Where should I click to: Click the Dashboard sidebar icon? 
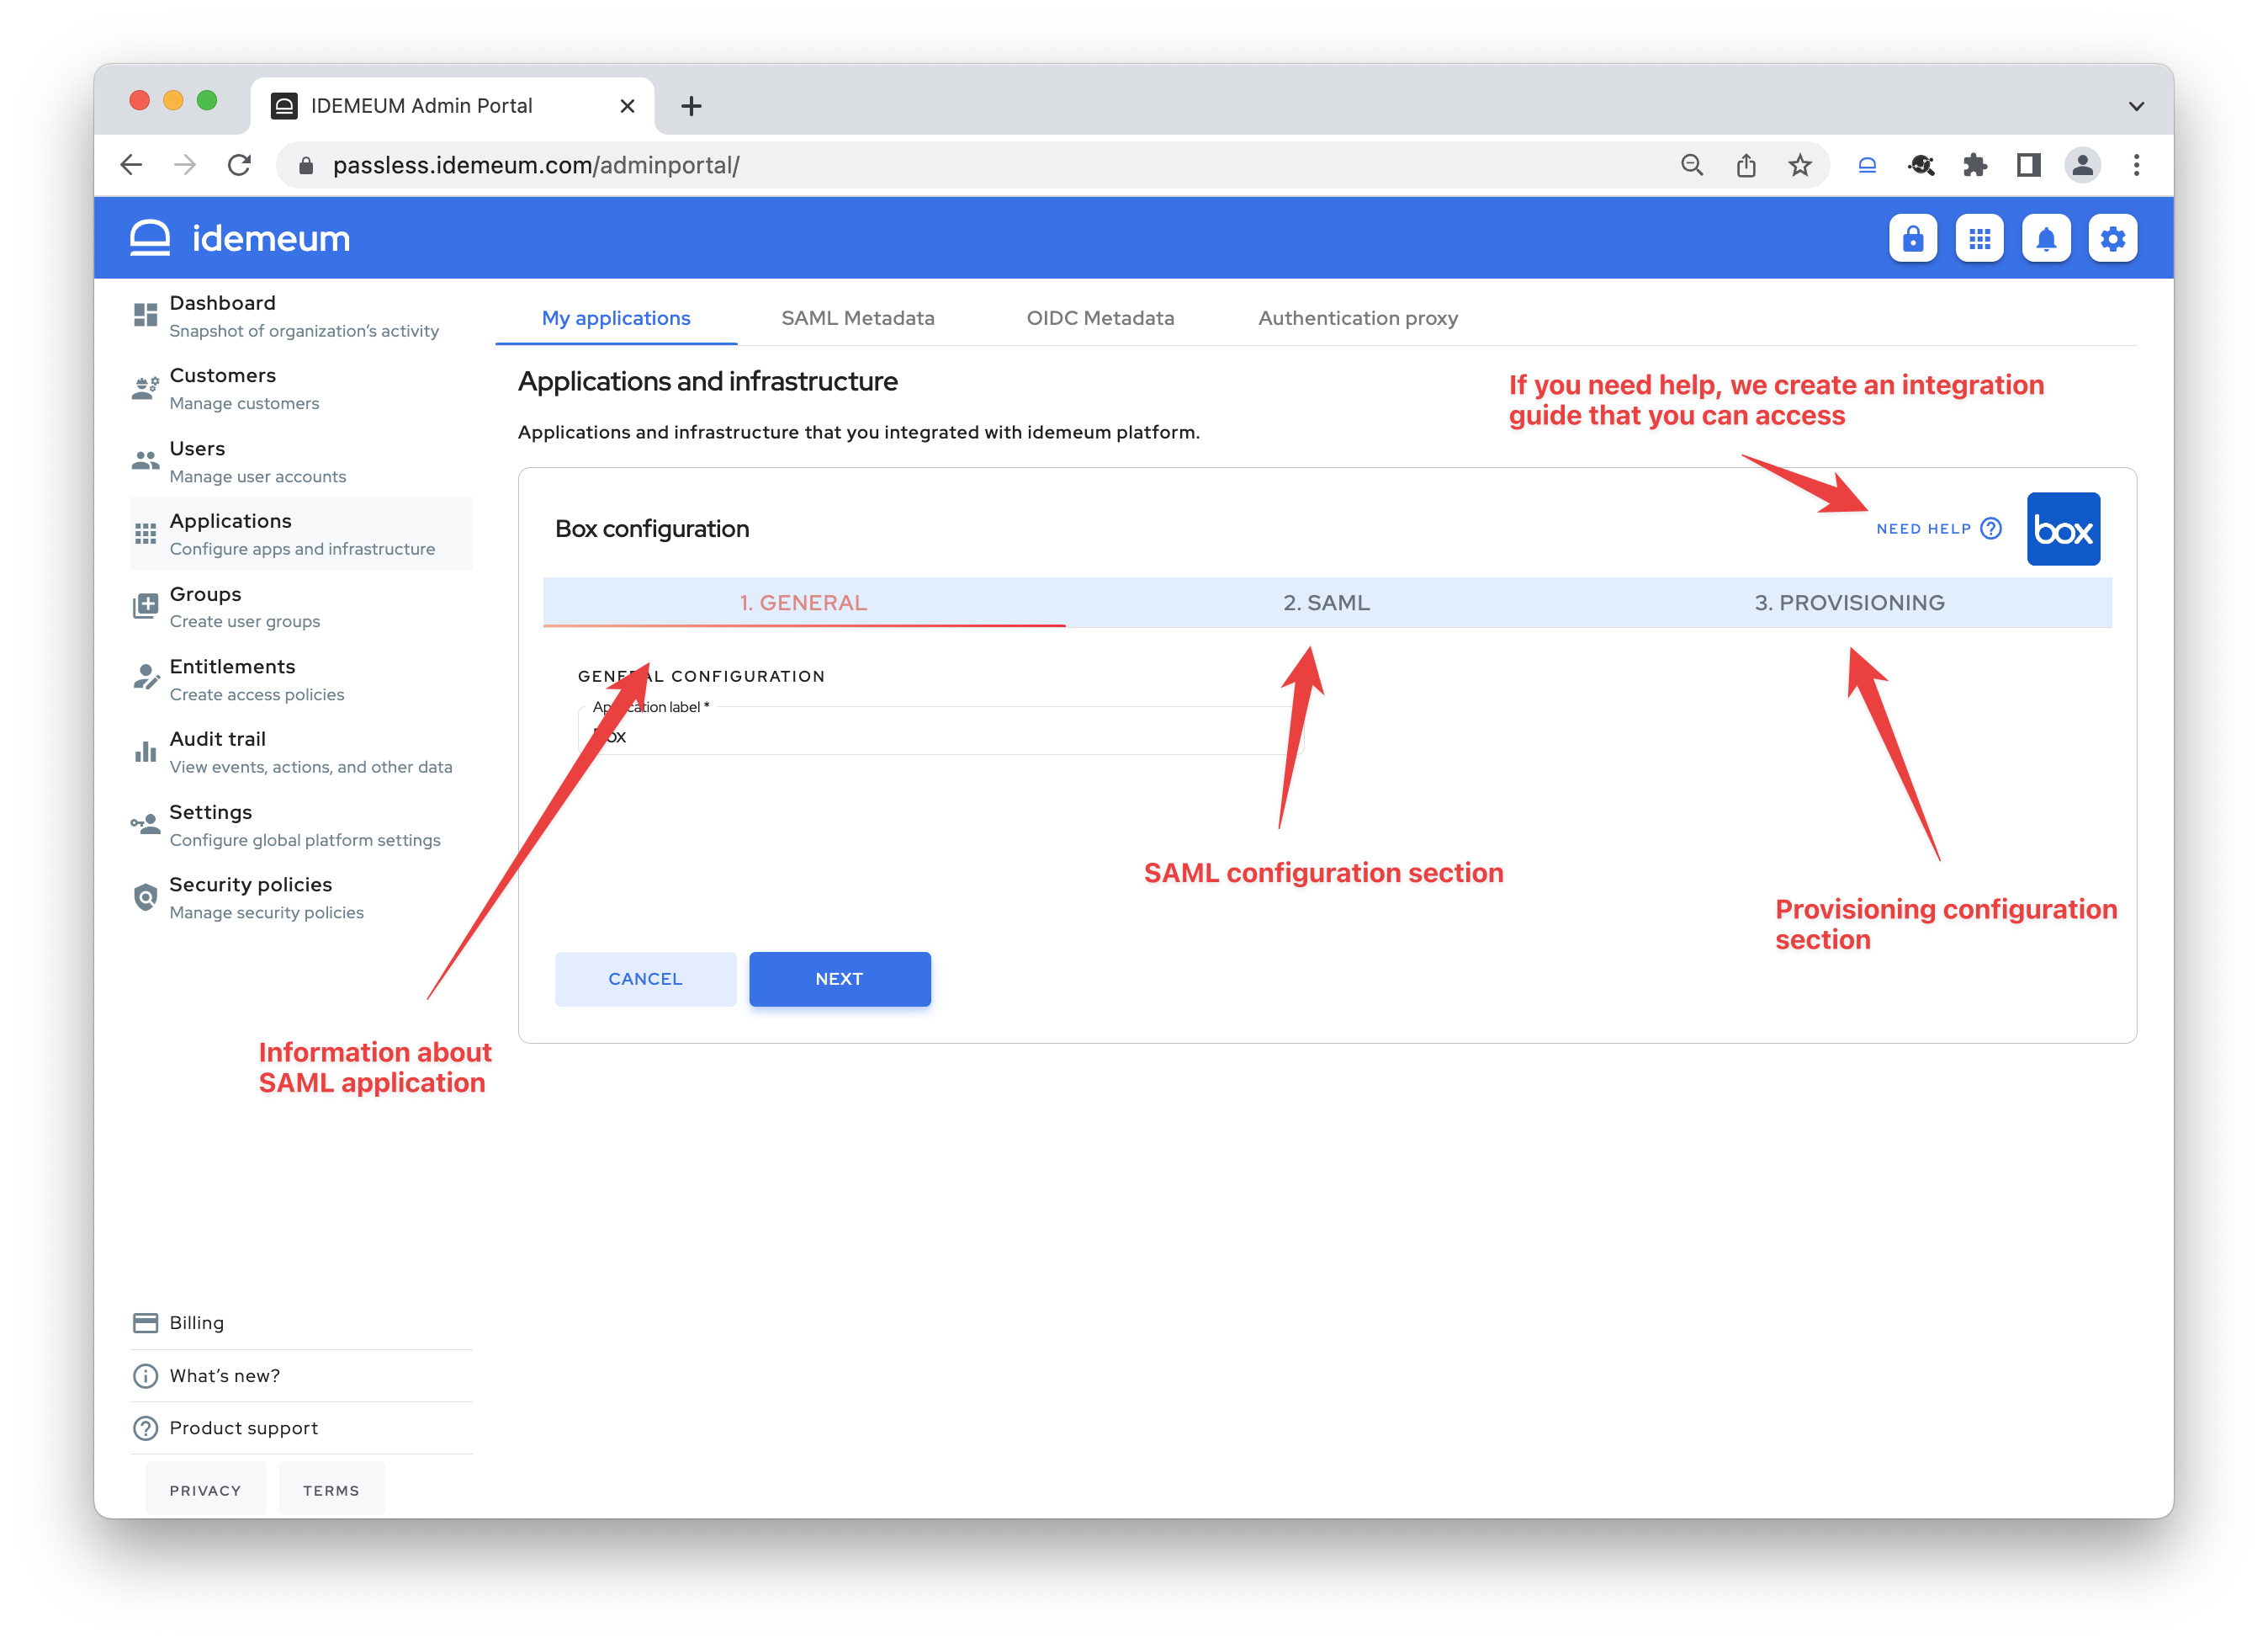point(146,315)
